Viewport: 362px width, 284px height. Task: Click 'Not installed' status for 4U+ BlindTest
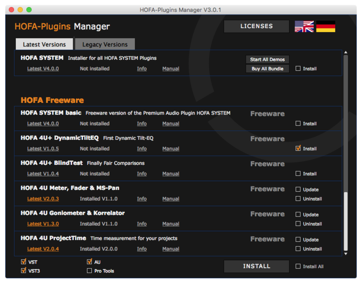point(95,173)
